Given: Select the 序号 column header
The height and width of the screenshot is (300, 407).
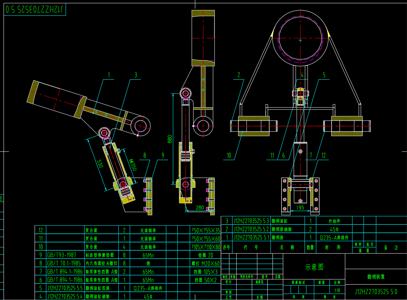Looking at the screenshot, I should (226, 247).
